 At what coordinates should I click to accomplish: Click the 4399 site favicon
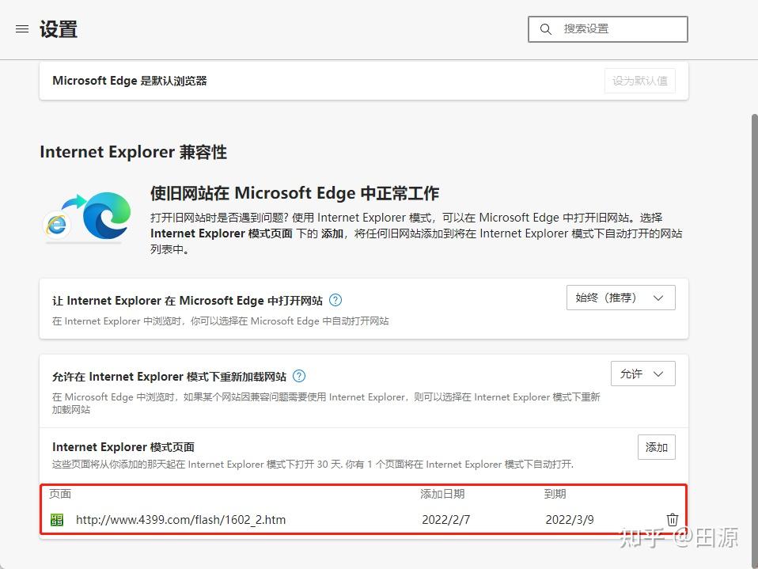pyautogui.click(x=57, y=520)
